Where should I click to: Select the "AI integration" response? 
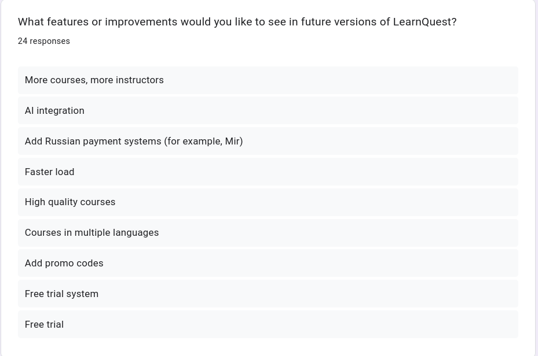click(54, 110)
